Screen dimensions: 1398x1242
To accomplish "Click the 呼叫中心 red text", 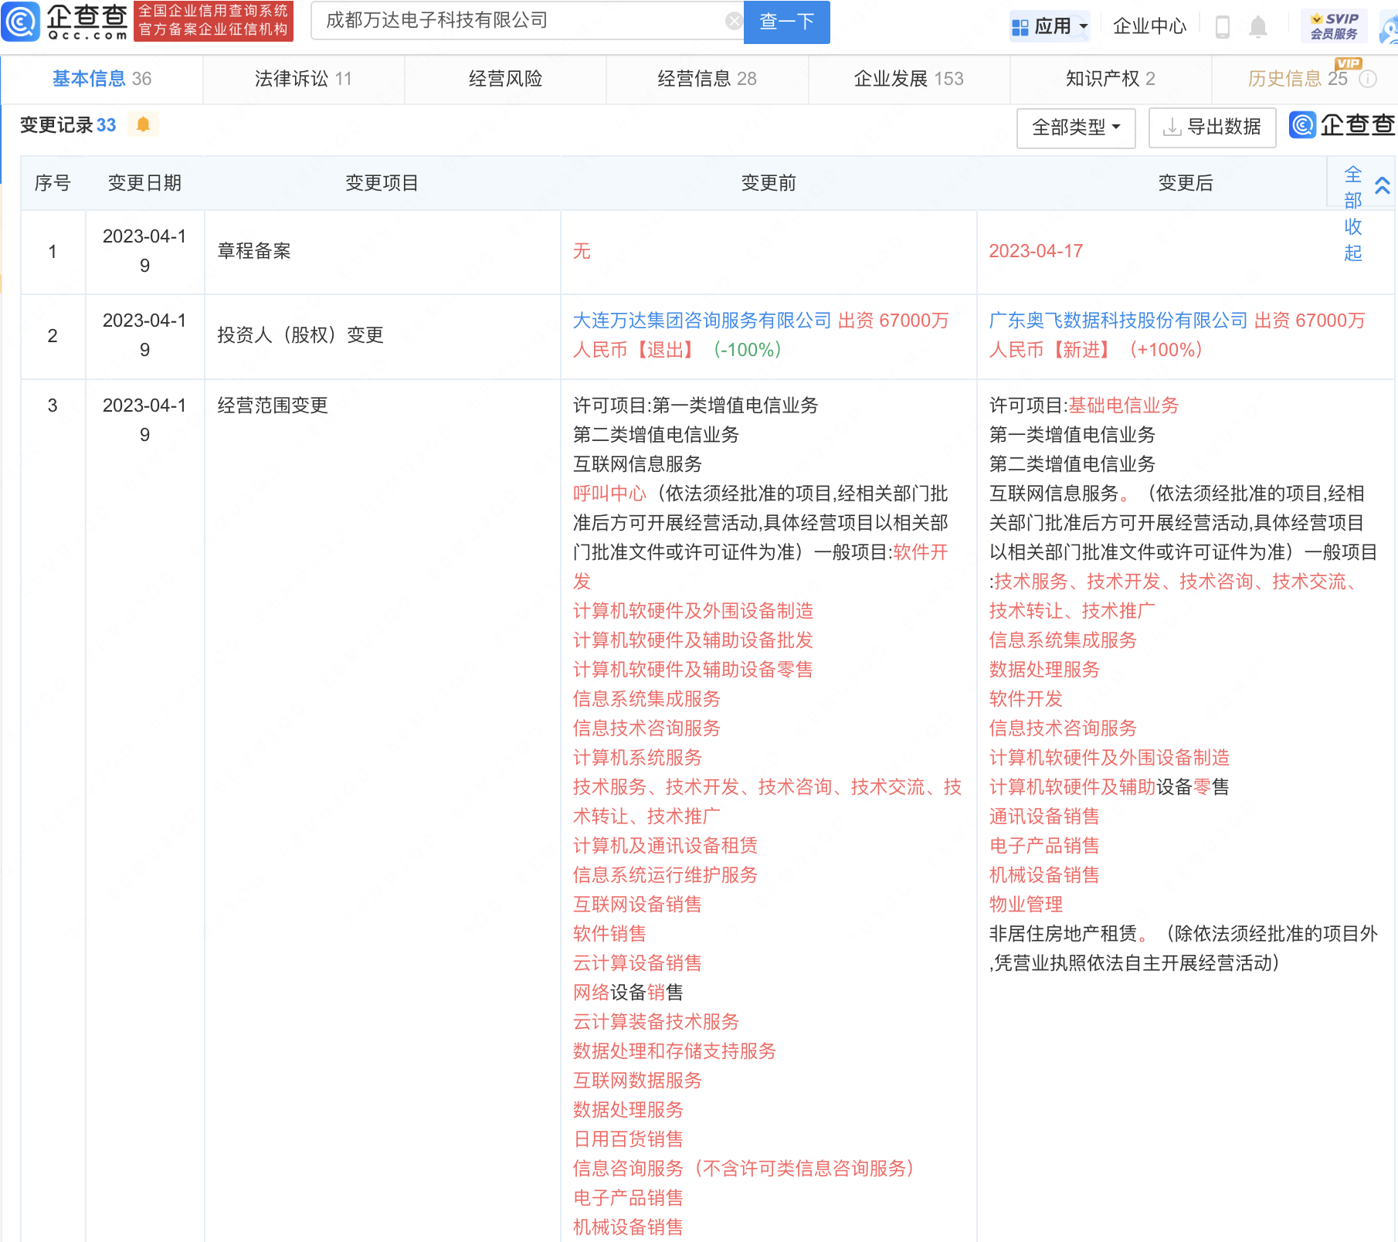I will click(609, 494).
